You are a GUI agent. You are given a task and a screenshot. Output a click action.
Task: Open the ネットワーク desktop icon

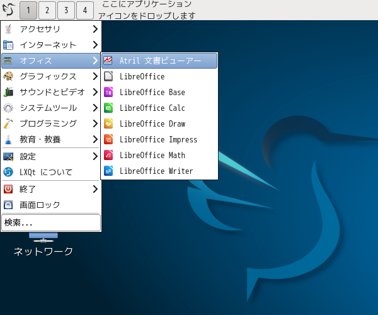point(43,244)
